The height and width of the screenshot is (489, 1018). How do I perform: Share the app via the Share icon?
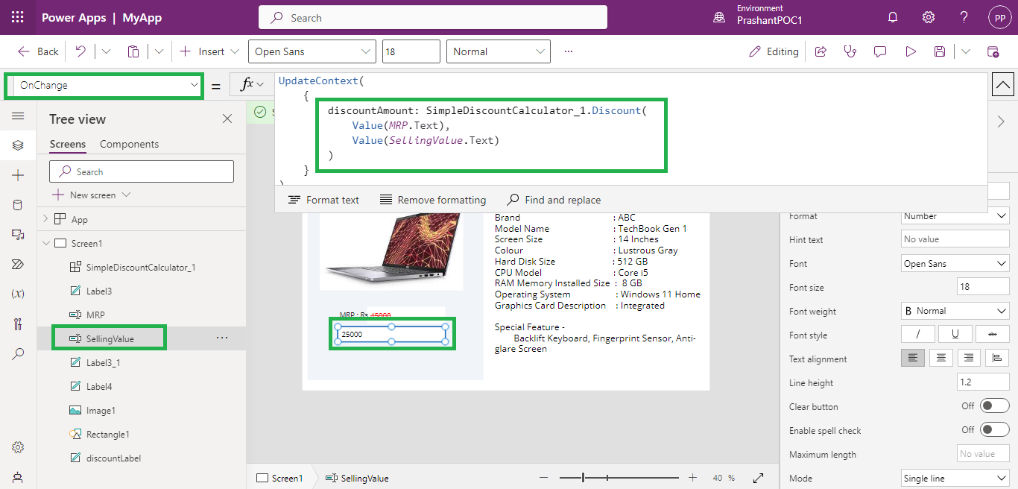[821, 51]
